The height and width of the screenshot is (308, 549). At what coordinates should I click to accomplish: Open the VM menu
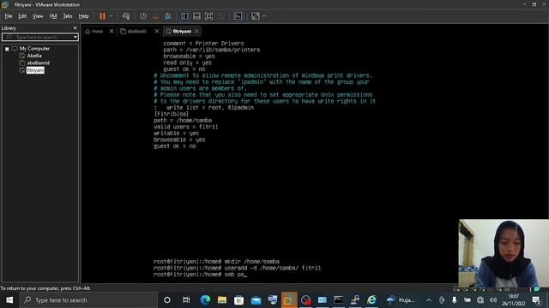53,16
